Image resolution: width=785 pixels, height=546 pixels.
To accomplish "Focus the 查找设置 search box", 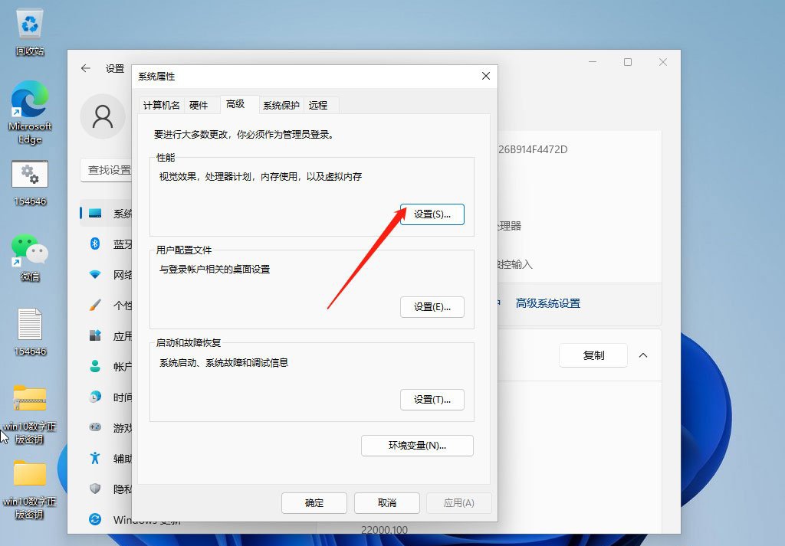I will [106, 171].
